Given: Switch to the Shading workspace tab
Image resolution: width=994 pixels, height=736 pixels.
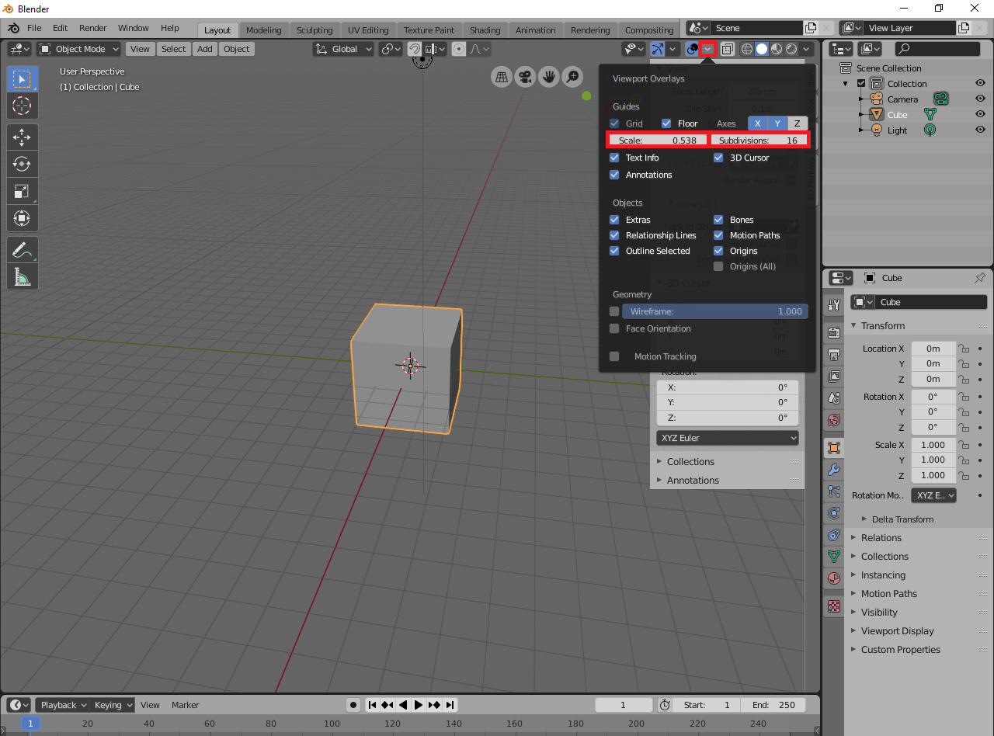Looking at the screenshot, I should 485,30.
